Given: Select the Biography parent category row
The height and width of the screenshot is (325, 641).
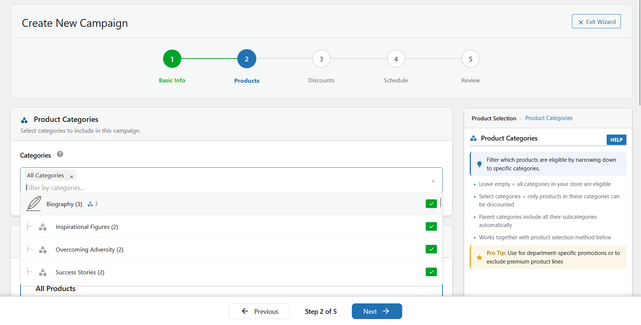Looking at the screenshot, I should [x=64, y=204].
